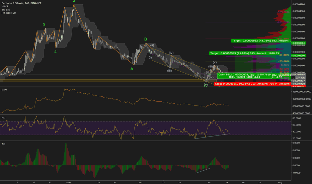Click Risk/Reward Ratio: 2.63 text
Viewport: 312px width, 184px height.
[x=245, y=77]
